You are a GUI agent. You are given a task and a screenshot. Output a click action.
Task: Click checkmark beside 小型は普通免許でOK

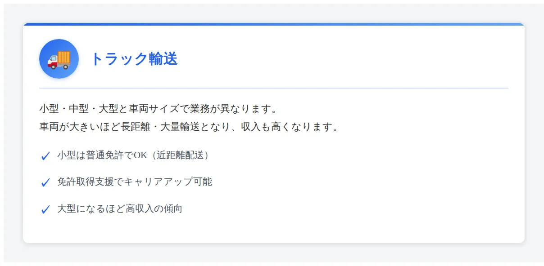tap(45, 156)
